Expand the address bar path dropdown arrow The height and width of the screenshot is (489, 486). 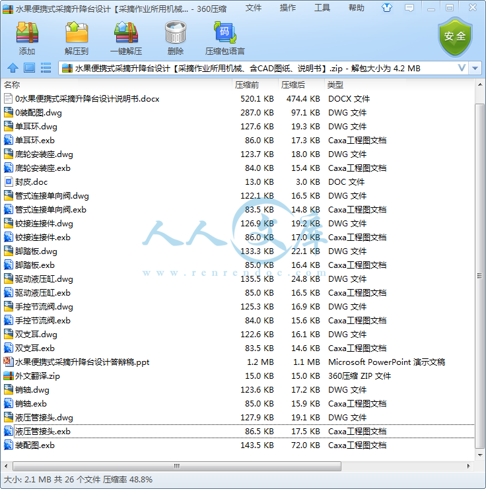(475, 68)
